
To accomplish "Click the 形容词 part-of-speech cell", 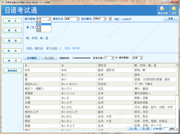I will pyautogui.click(x=115, y=84).
